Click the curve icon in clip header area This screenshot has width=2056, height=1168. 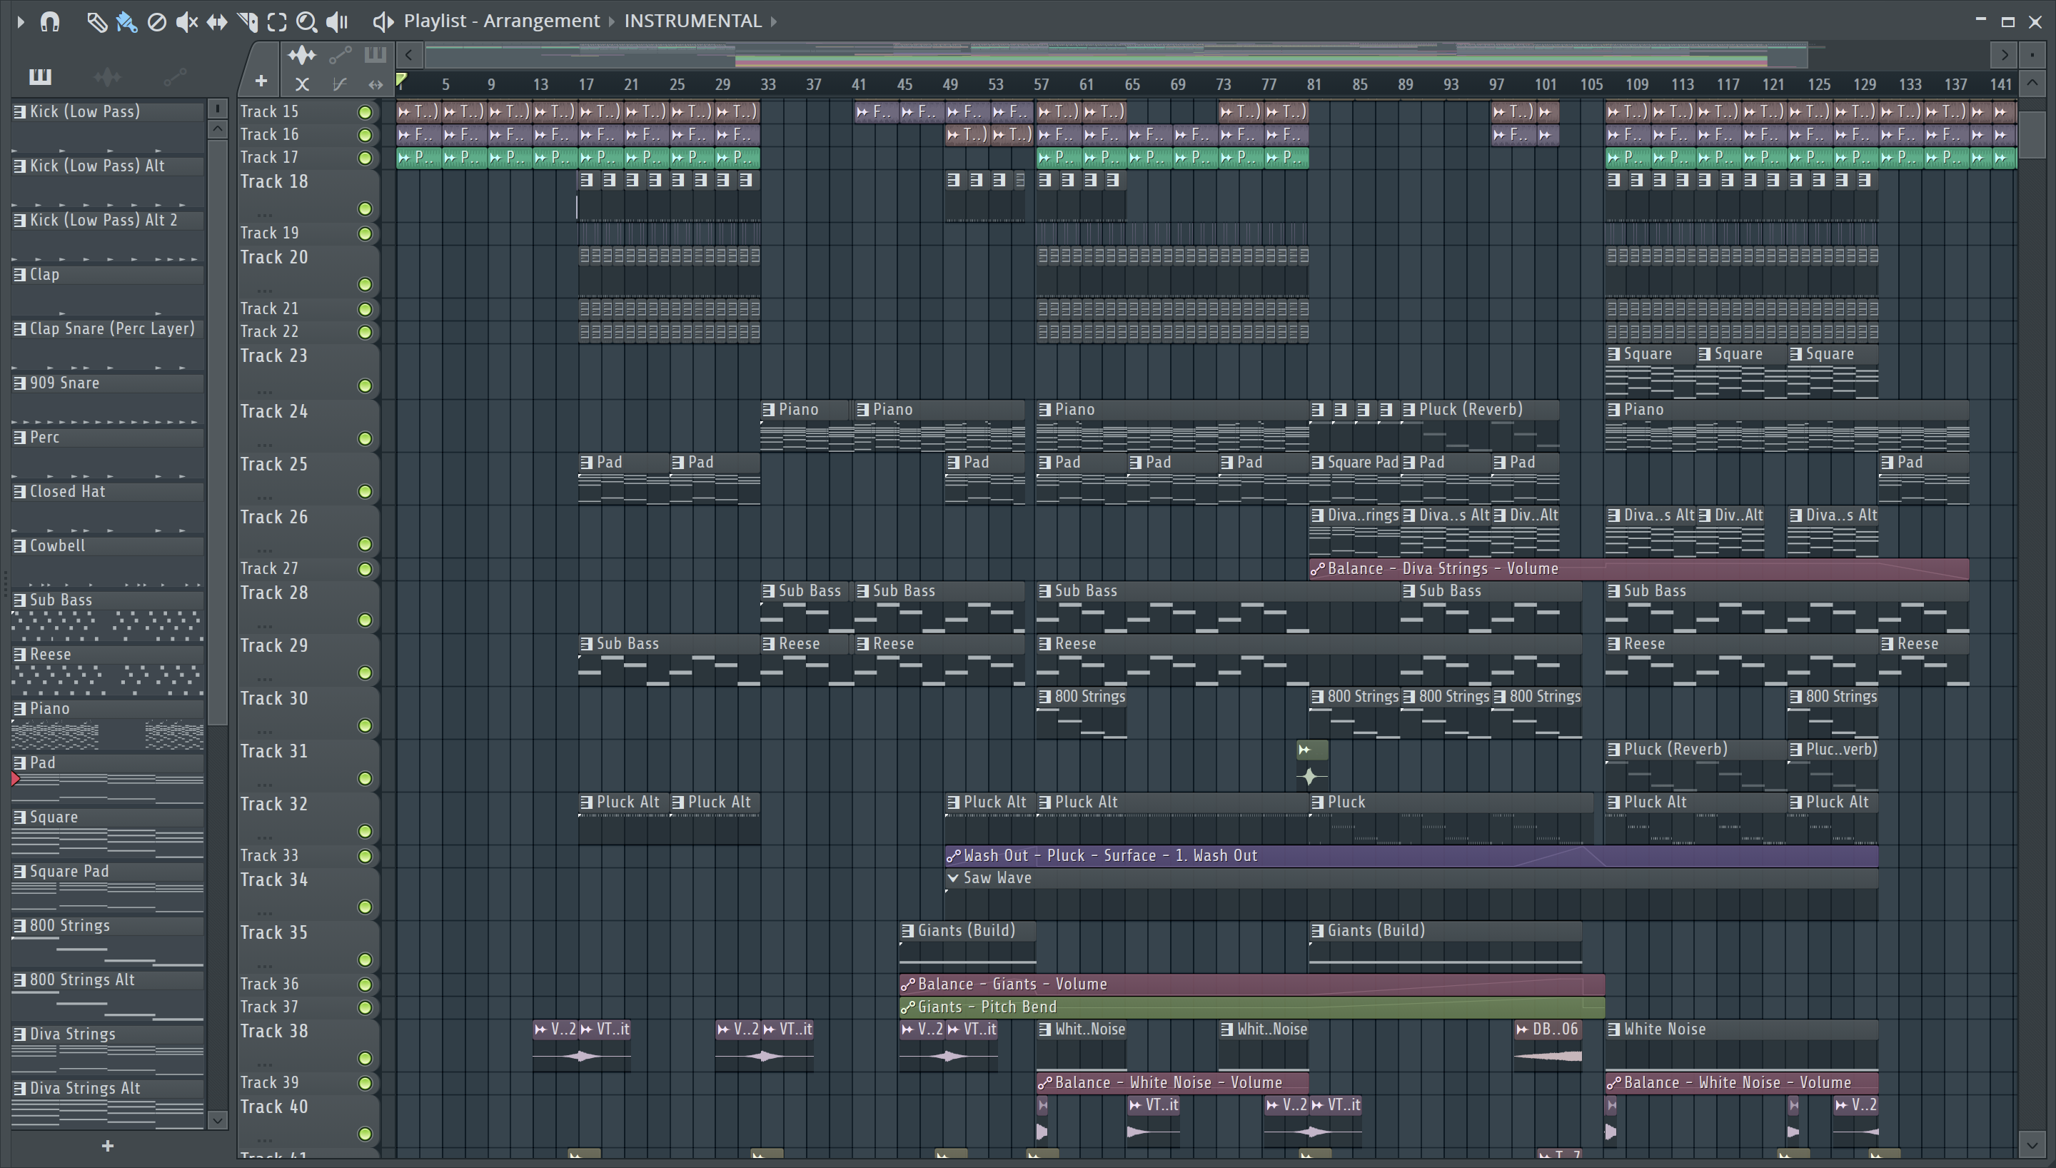coord(339,84)
